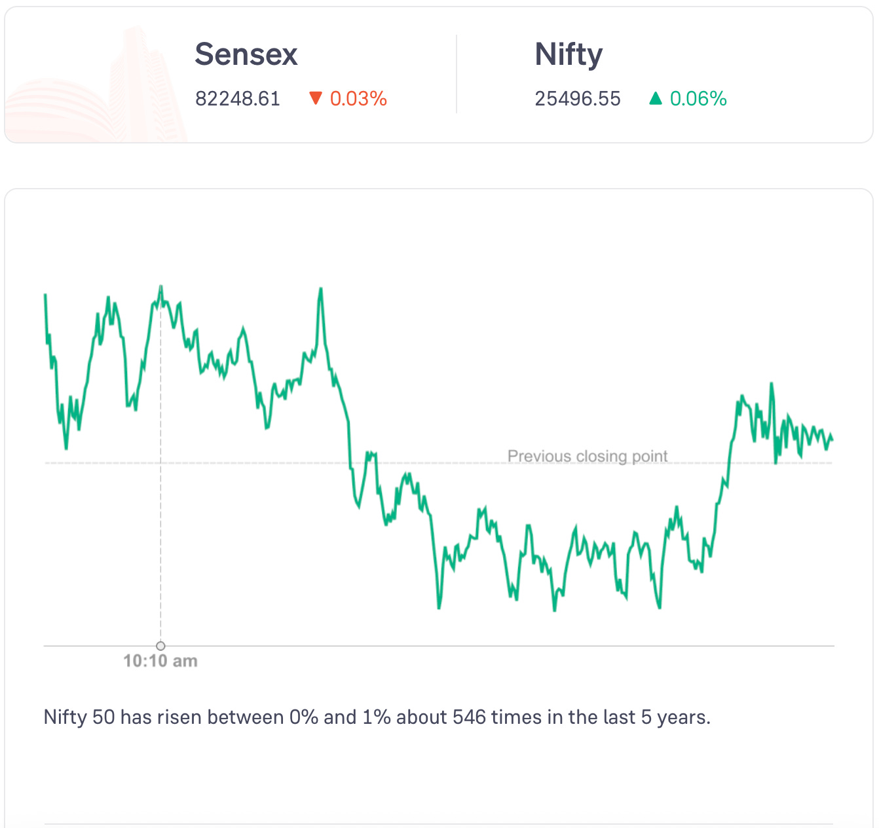Click the leftmost starting point of the chart line

(45, 295)
